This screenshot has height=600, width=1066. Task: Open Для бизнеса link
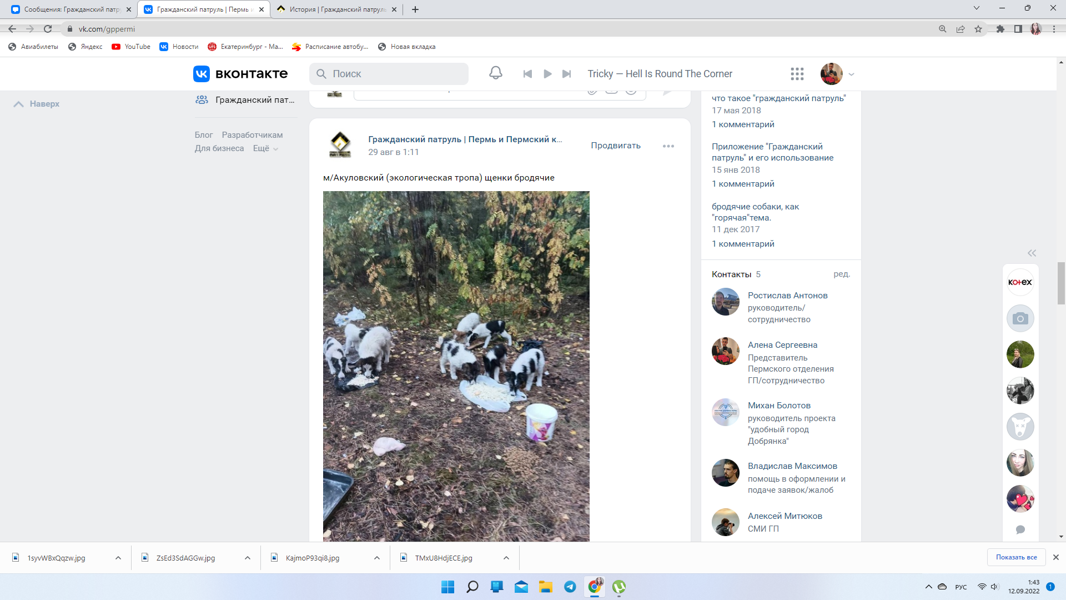(x=219, y=148)
